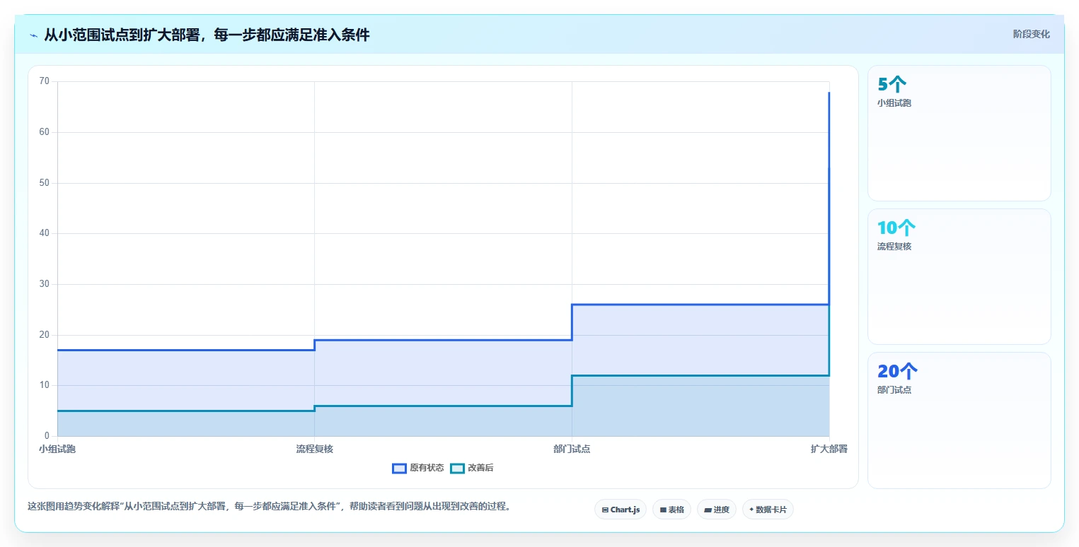Select the Chart.js tag
This screenshot has width=1079, height=547.
click(x=621, y=510)
